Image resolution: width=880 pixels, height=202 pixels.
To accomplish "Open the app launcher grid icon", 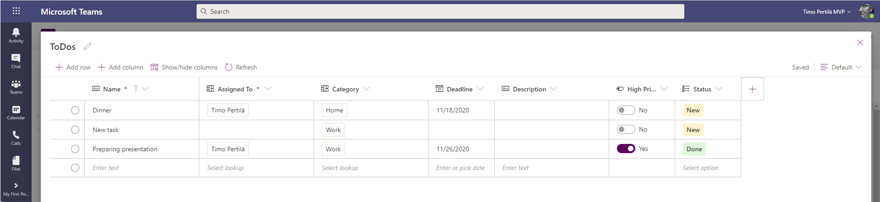I will point(16,11).
